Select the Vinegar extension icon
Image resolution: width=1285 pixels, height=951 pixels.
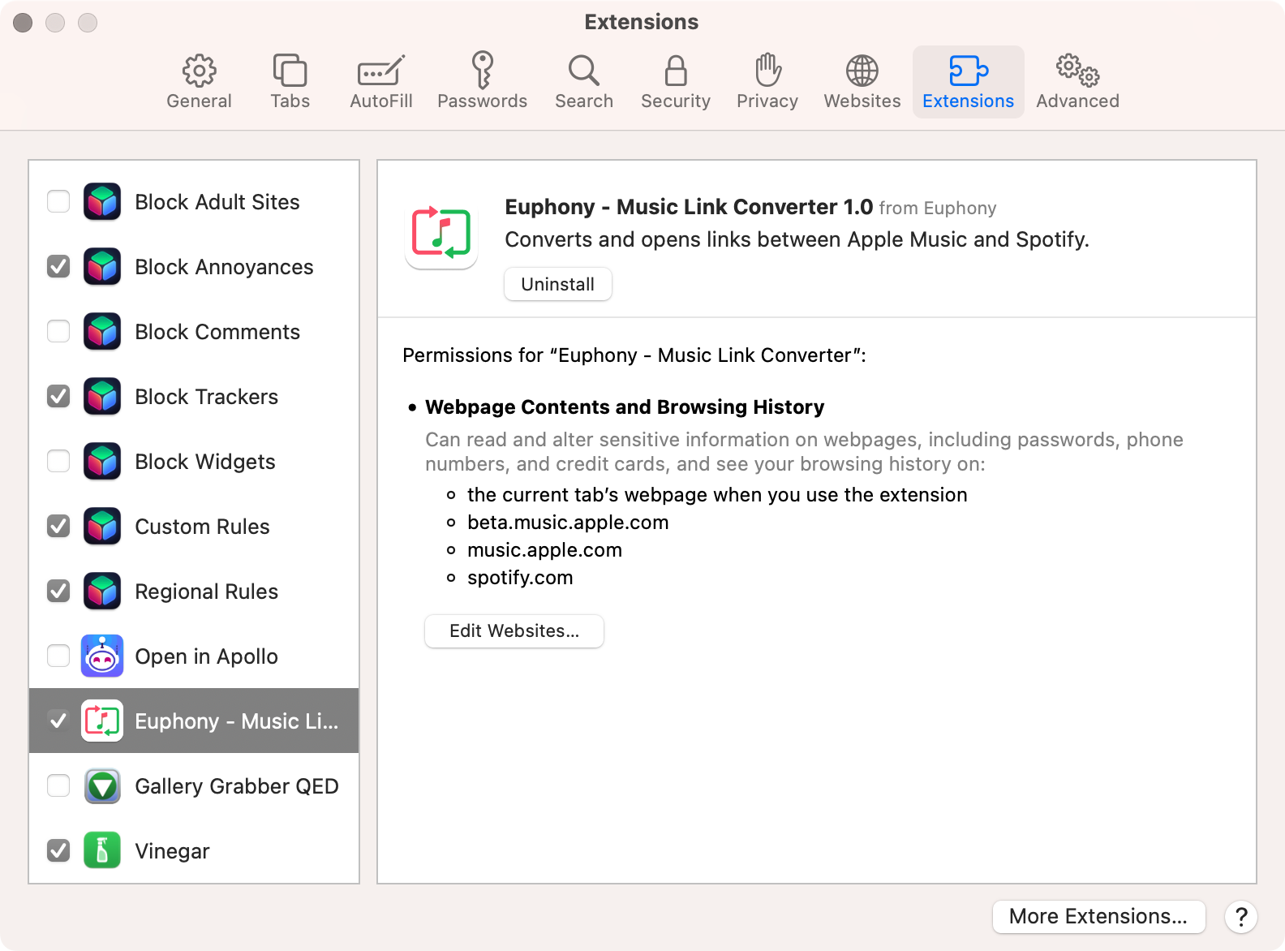(102, 850)
